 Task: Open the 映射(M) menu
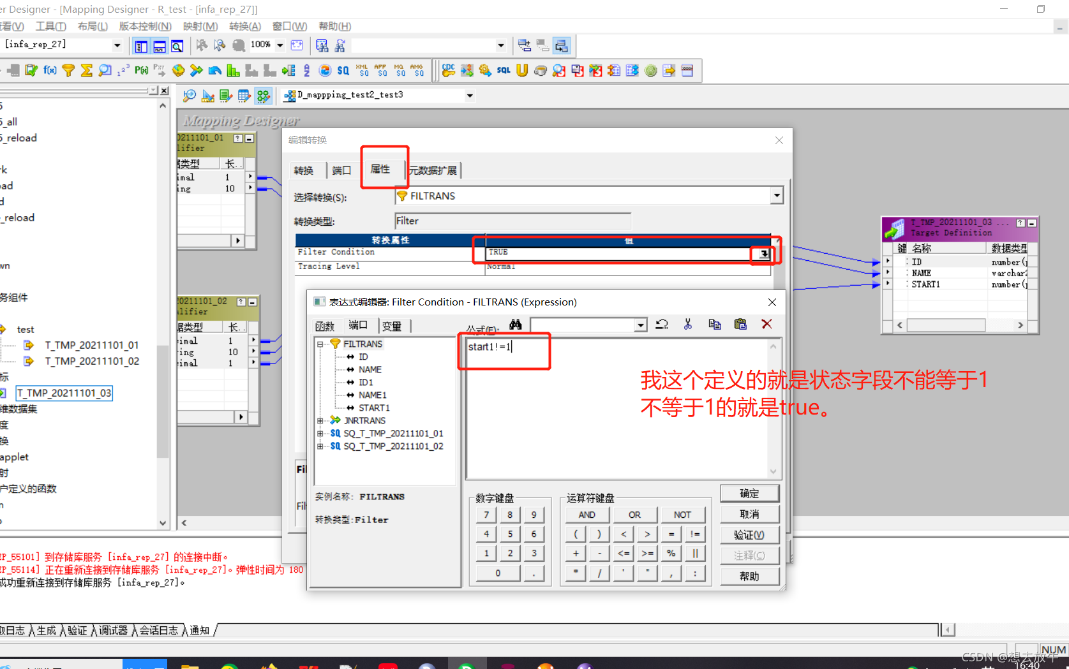click(200, 26)
